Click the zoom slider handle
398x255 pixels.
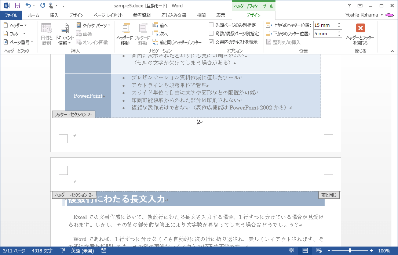(350, 251)
